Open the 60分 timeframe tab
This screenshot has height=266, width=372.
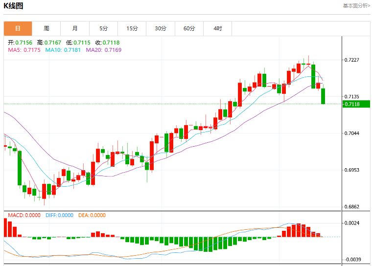(x=189, y=29)
